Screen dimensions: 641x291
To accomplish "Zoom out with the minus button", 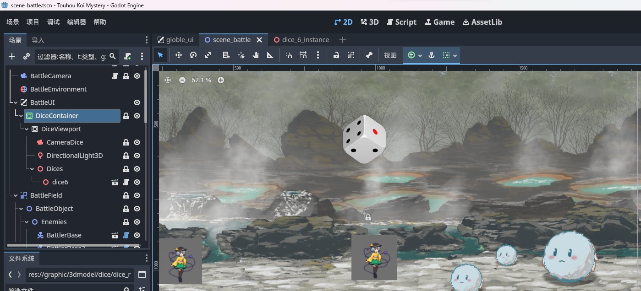I will pos(182,80).
